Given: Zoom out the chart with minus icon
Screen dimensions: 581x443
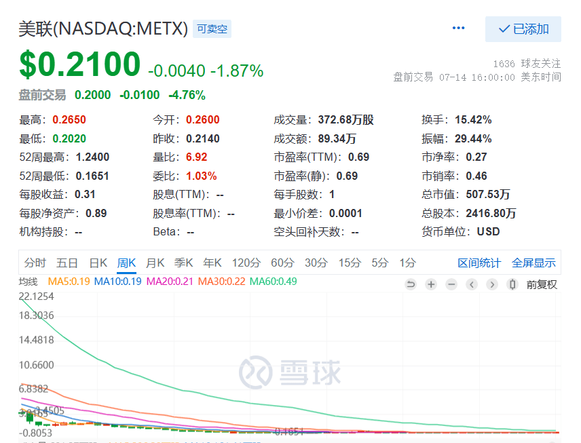Looking at the screenshot, I should click(451, 284).
